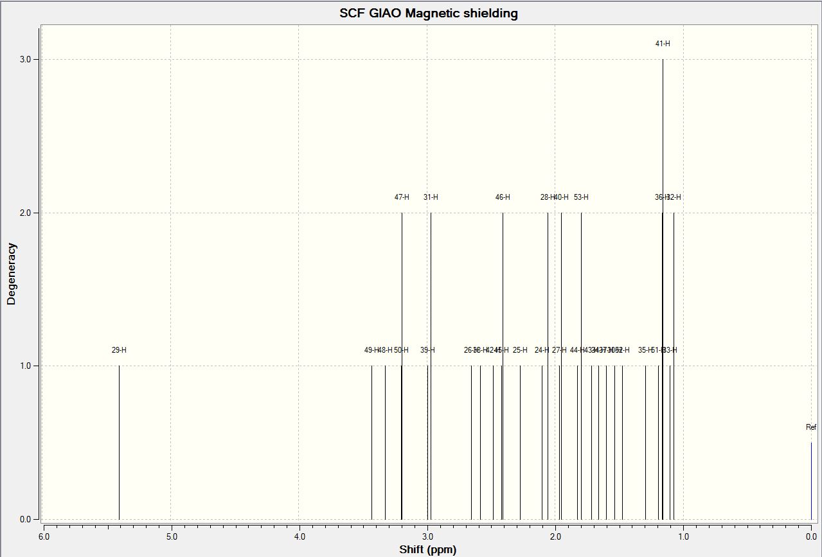
Task: Click the blue reference peak line
Action: click(x=811, y=481)
